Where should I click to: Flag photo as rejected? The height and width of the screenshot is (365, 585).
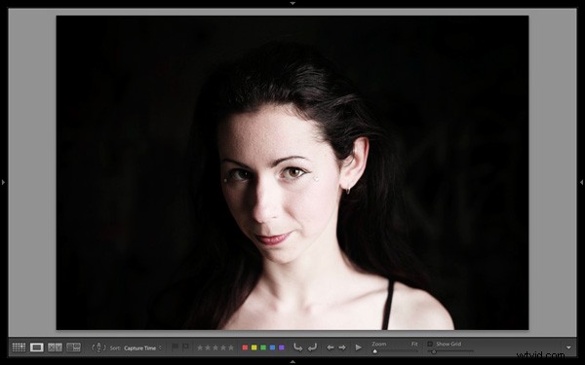[x=185, y=347]
